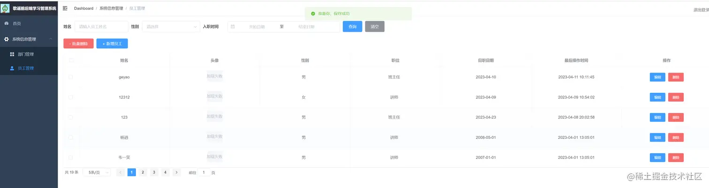Image resolution: width=709 pixels, height=188 pixels.
Task: Check the 12312 row checkbox
Action: (x=71, y=97)
